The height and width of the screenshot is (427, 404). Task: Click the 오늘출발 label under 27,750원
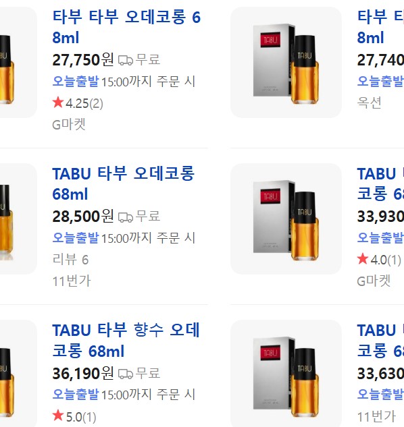tap(75, 81)
